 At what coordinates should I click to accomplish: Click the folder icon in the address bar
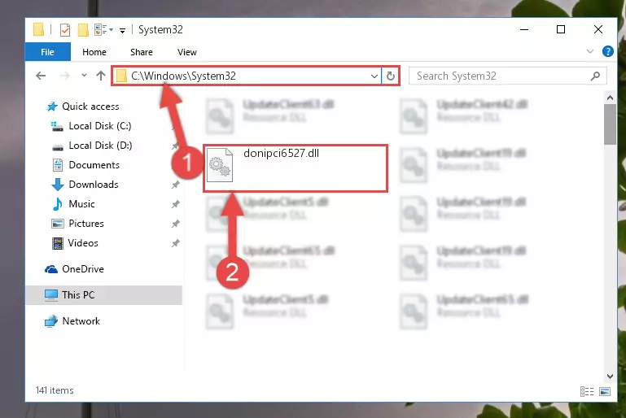tap(121, 76)
